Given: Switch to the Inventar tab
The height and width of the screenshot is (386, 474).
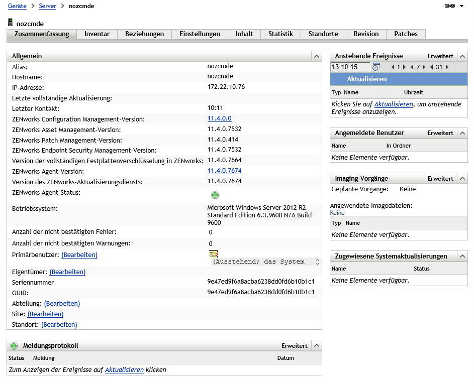Looking at the screenshot, I should 97,34.
